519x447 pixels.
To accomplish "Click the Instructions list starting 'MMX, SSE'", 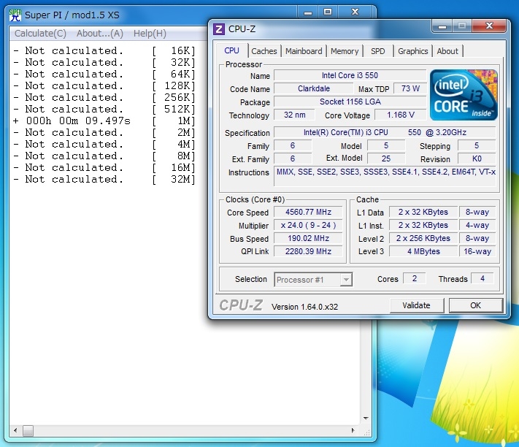I will (385, 176).
